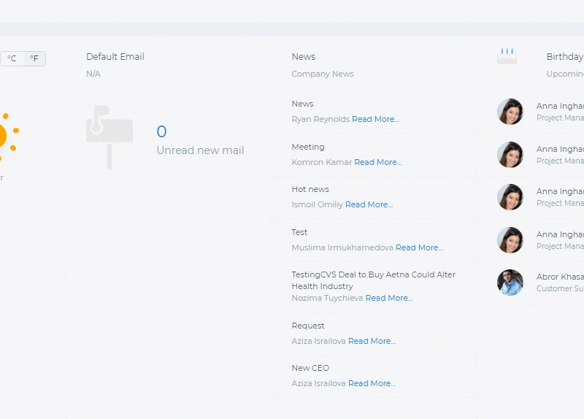Open Read More for Hot news
The image size is (584, 419).
(x=369, y=204)
